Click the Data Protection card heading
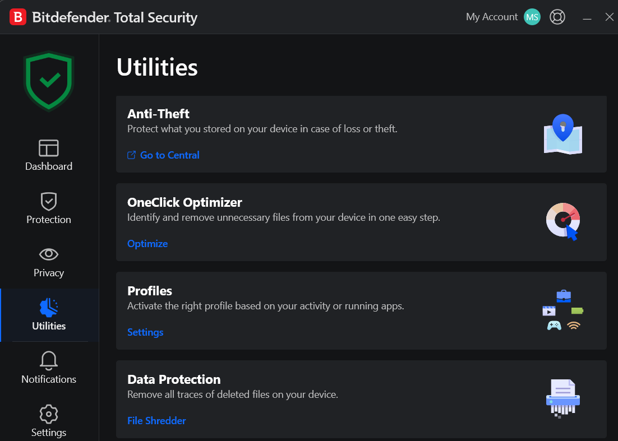 [x=174, y=379]
